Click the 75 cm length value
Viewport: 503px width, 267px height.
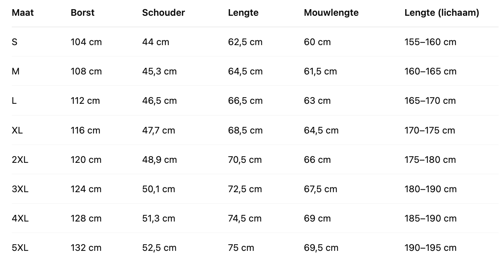click(x=241, y=248)
